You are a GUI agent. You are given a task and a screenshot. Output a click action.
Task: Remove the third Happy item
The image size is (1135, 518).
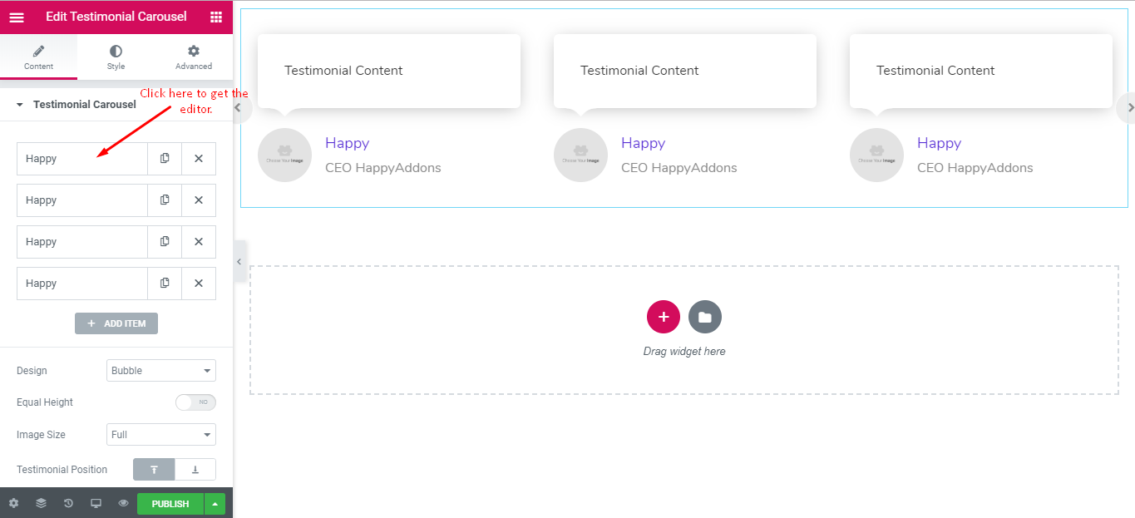pos(199,242)
